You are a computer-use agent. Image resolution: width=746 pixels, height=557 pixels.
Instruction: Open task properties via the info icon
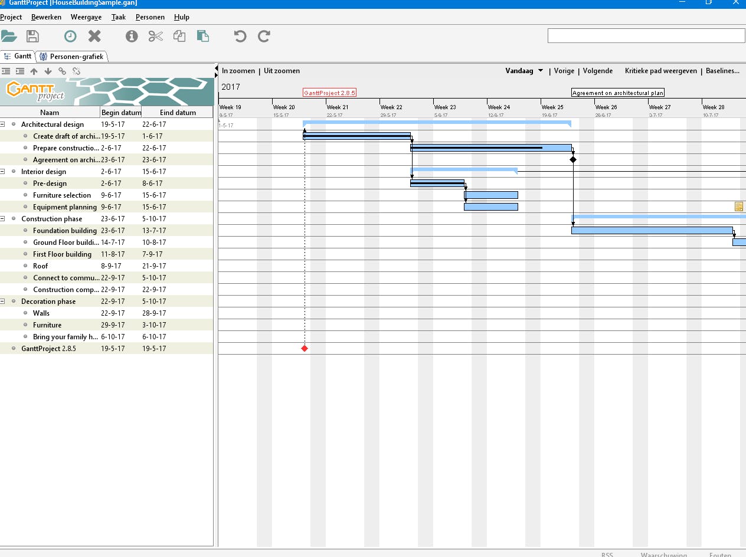click(132, 37)
